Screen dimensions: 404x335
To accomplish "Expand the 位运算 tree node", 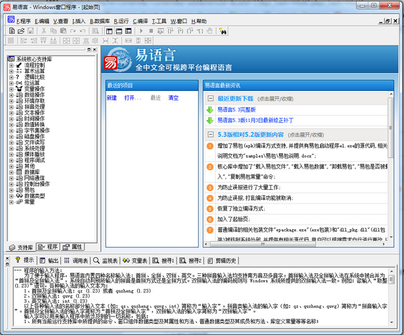I will pos(11,83).
